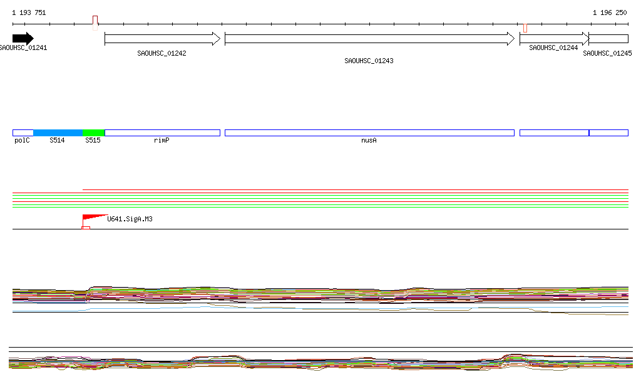Click the unlabeled segment bar under SAOUHSC_01245
This screenshot has height=382, width=641.
tap(609, 133)
